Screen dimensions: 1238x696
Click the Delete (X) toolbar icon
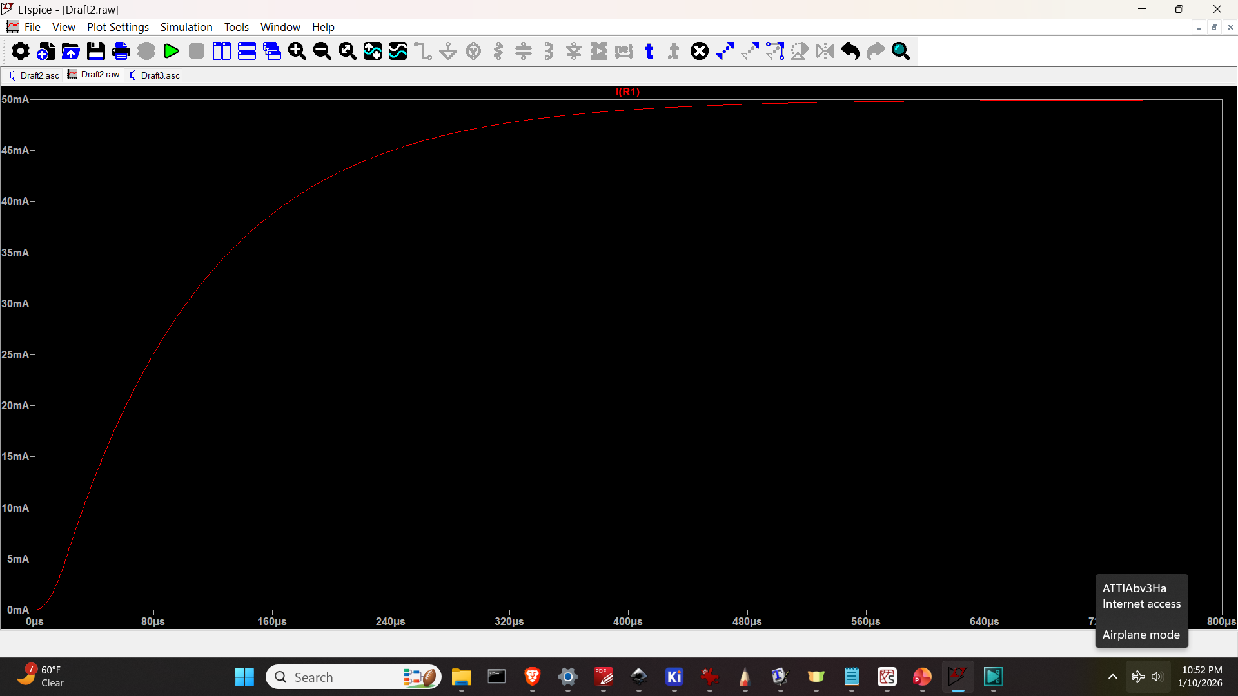point(700,52)
